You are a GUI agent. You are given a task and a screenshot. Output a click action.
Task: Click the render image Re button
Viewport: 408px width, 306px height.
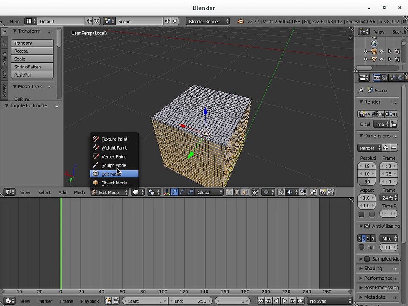pyautogui.click(x=364, y=114)
